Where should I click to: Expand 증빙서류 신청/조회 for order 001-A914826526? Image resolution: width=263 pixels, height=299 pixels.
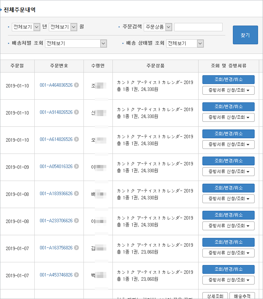pyautogui.click(x=228, y=117)
